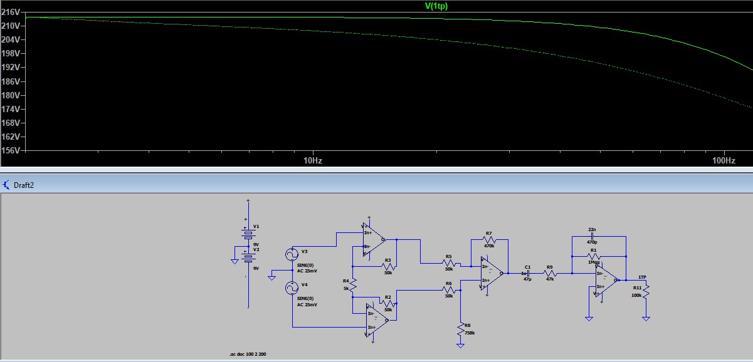Click the 470p capacitor value
Screen dimensions: 753x362
592,241
